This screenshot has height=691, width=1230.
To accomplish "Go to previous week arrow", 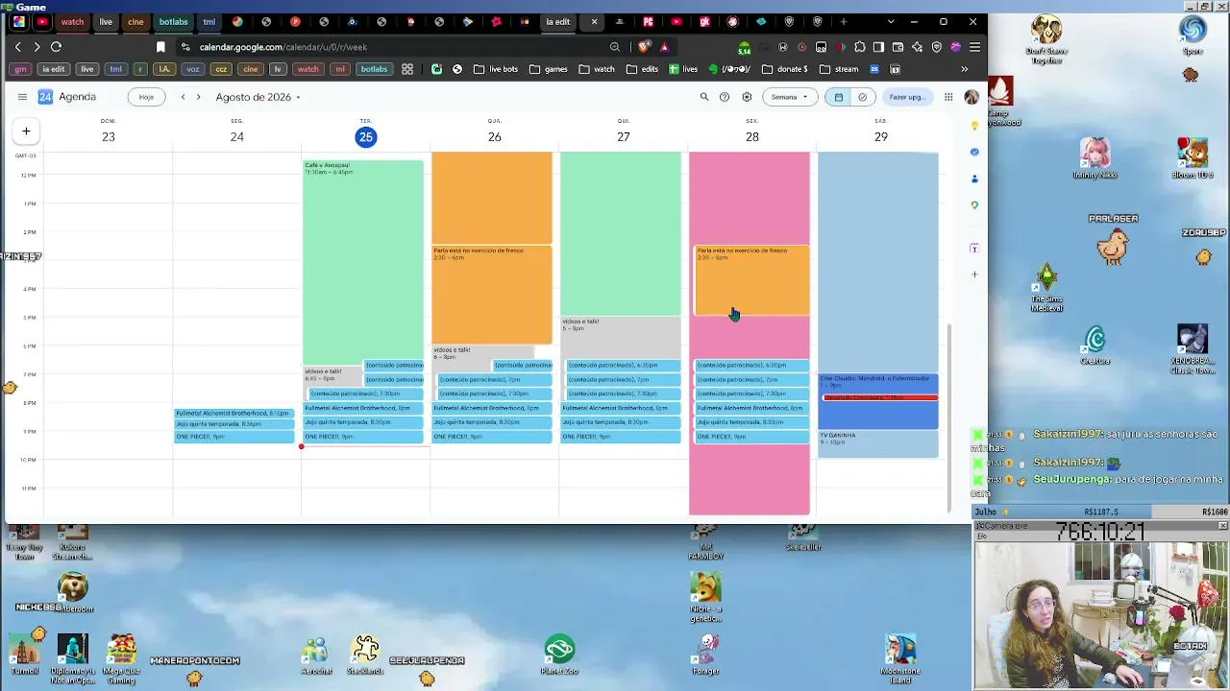I will point(183,97).
